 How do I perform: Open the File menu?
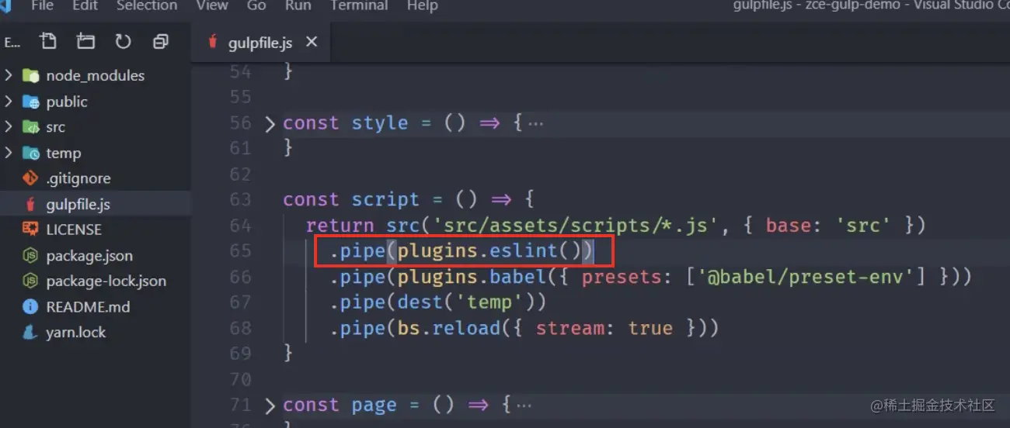point(42,5)
